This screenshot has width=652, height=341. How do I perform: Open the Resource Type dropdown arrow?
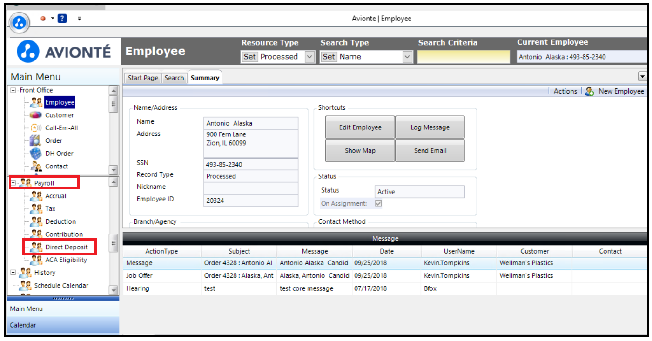coord(309,57)
